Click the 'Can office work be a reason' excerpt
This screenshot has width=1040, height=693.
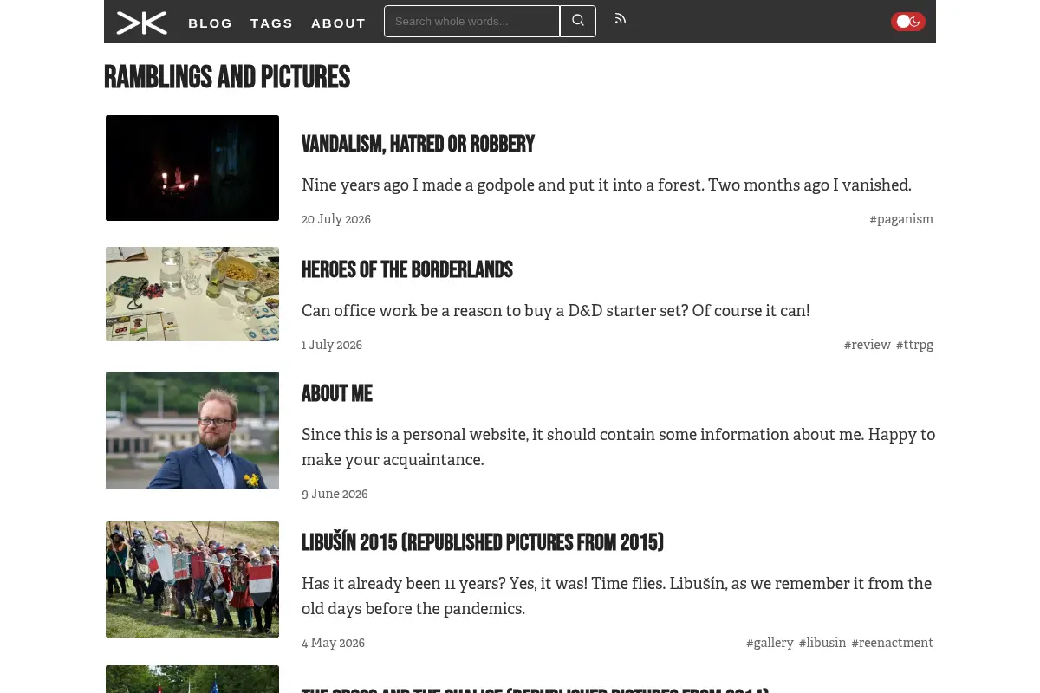556,311
